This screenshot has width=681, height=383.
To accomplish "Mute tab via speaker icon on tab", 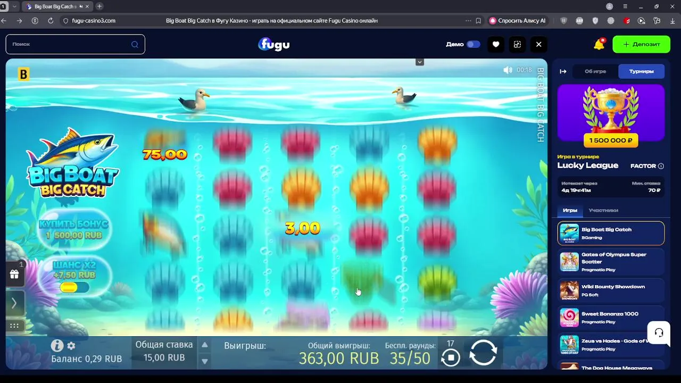I will (80, 6).
